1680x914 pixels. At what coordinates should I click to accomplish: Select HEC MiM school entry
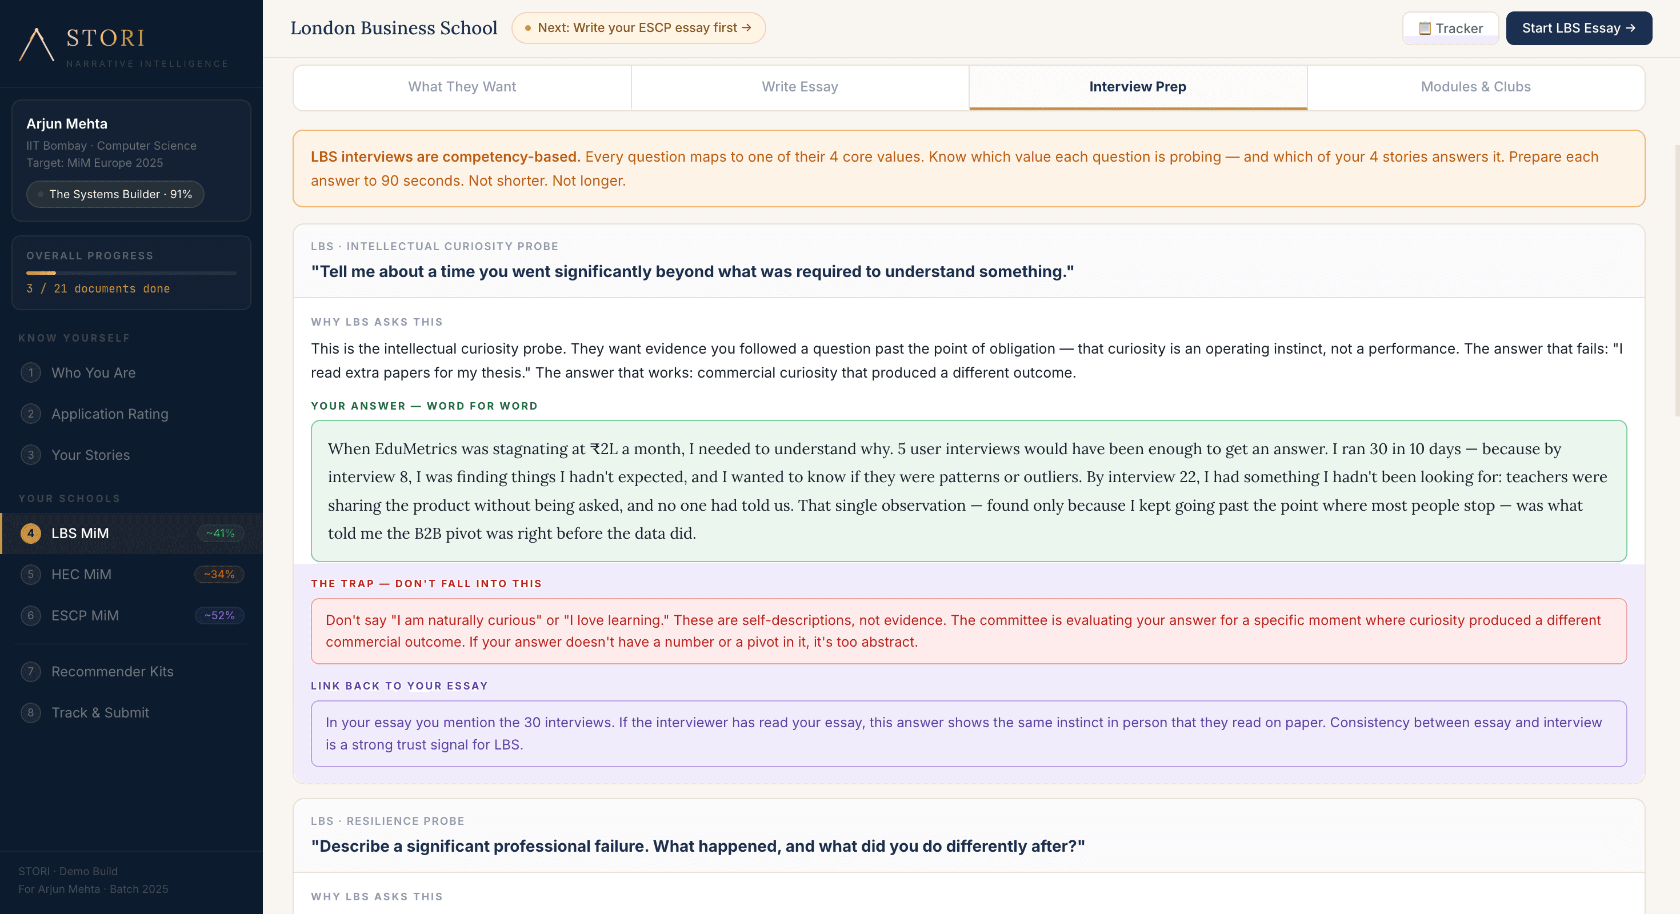click(131, 574)
